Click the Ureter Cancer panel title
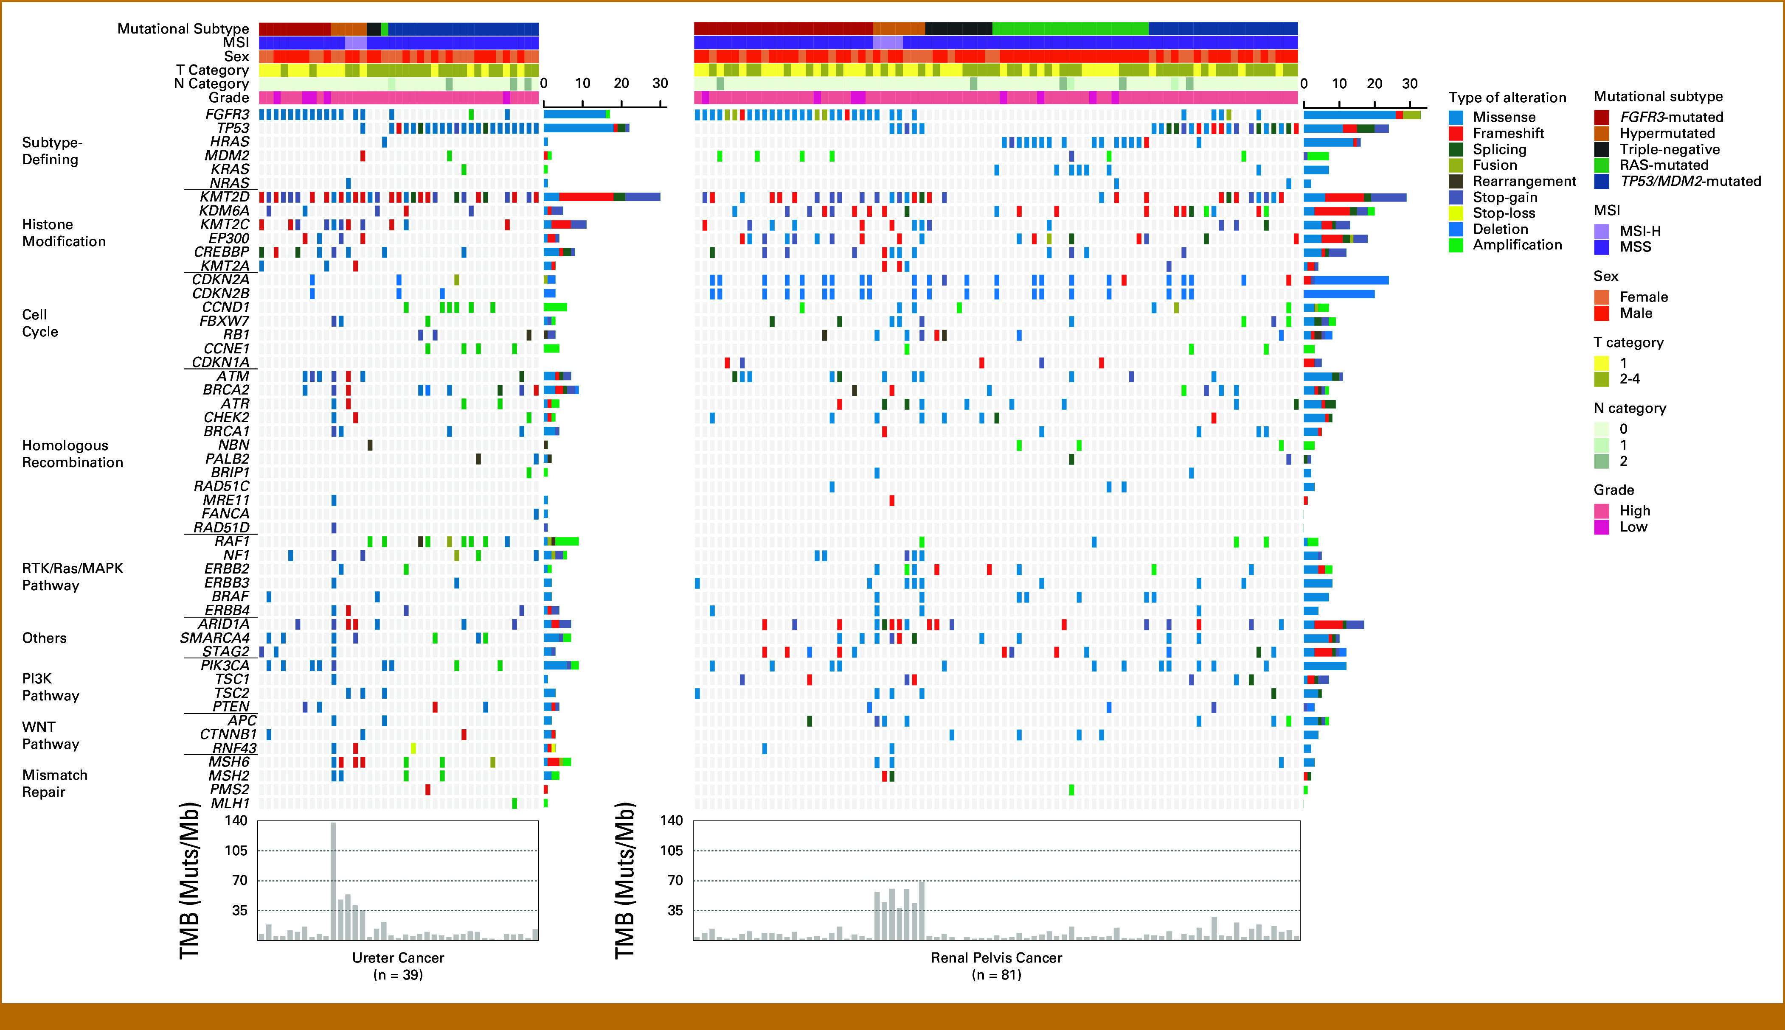This screenshot has width=1785, height=1030. click(x=398, y=958)
